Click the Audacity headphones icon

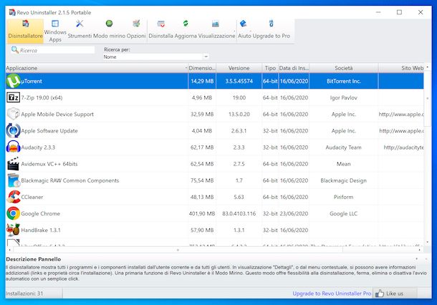click(13, 147)
